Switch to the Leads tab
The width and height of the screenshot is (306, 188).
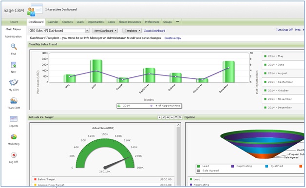point(80,22)
